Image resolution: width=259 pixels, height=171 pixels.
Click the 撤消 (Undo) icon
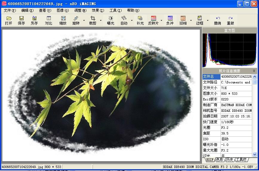[x=217, y=20]
